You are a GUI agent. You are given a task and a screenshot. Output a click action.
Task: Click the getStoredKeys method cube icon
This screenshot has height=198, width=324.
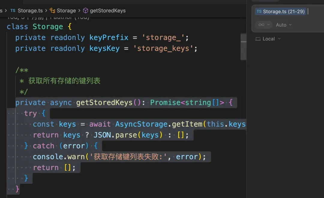coord(85,10)
